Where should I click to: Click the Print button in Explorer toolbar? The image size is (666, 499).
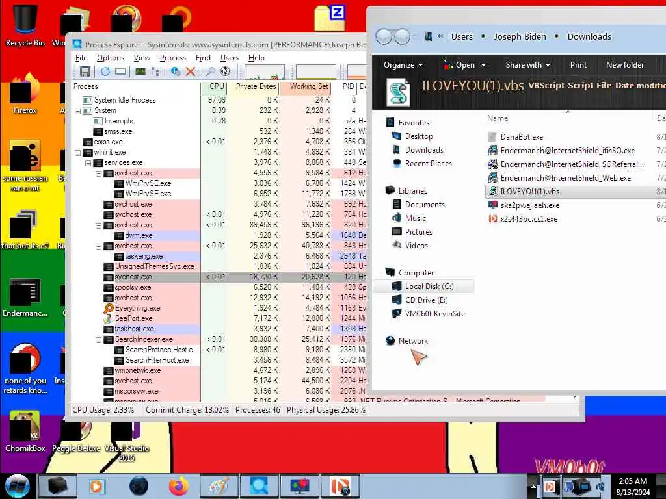tap(578, 65)
